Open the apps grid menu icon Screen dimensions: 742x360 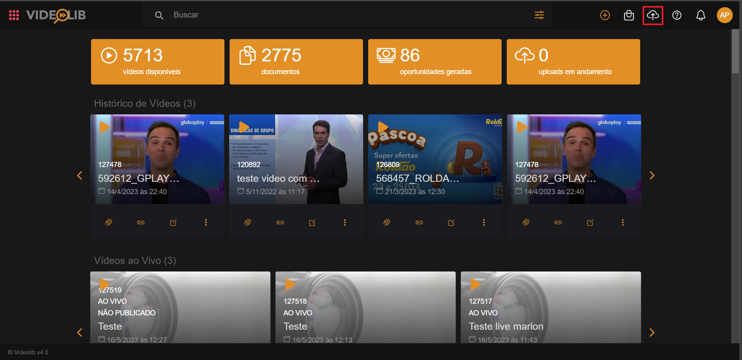point(14,15)
